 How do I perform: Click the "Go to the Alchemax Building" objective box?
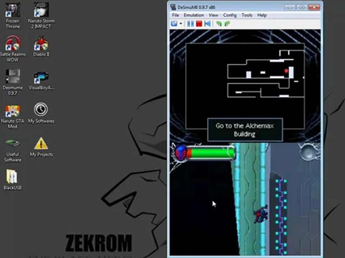245,130
